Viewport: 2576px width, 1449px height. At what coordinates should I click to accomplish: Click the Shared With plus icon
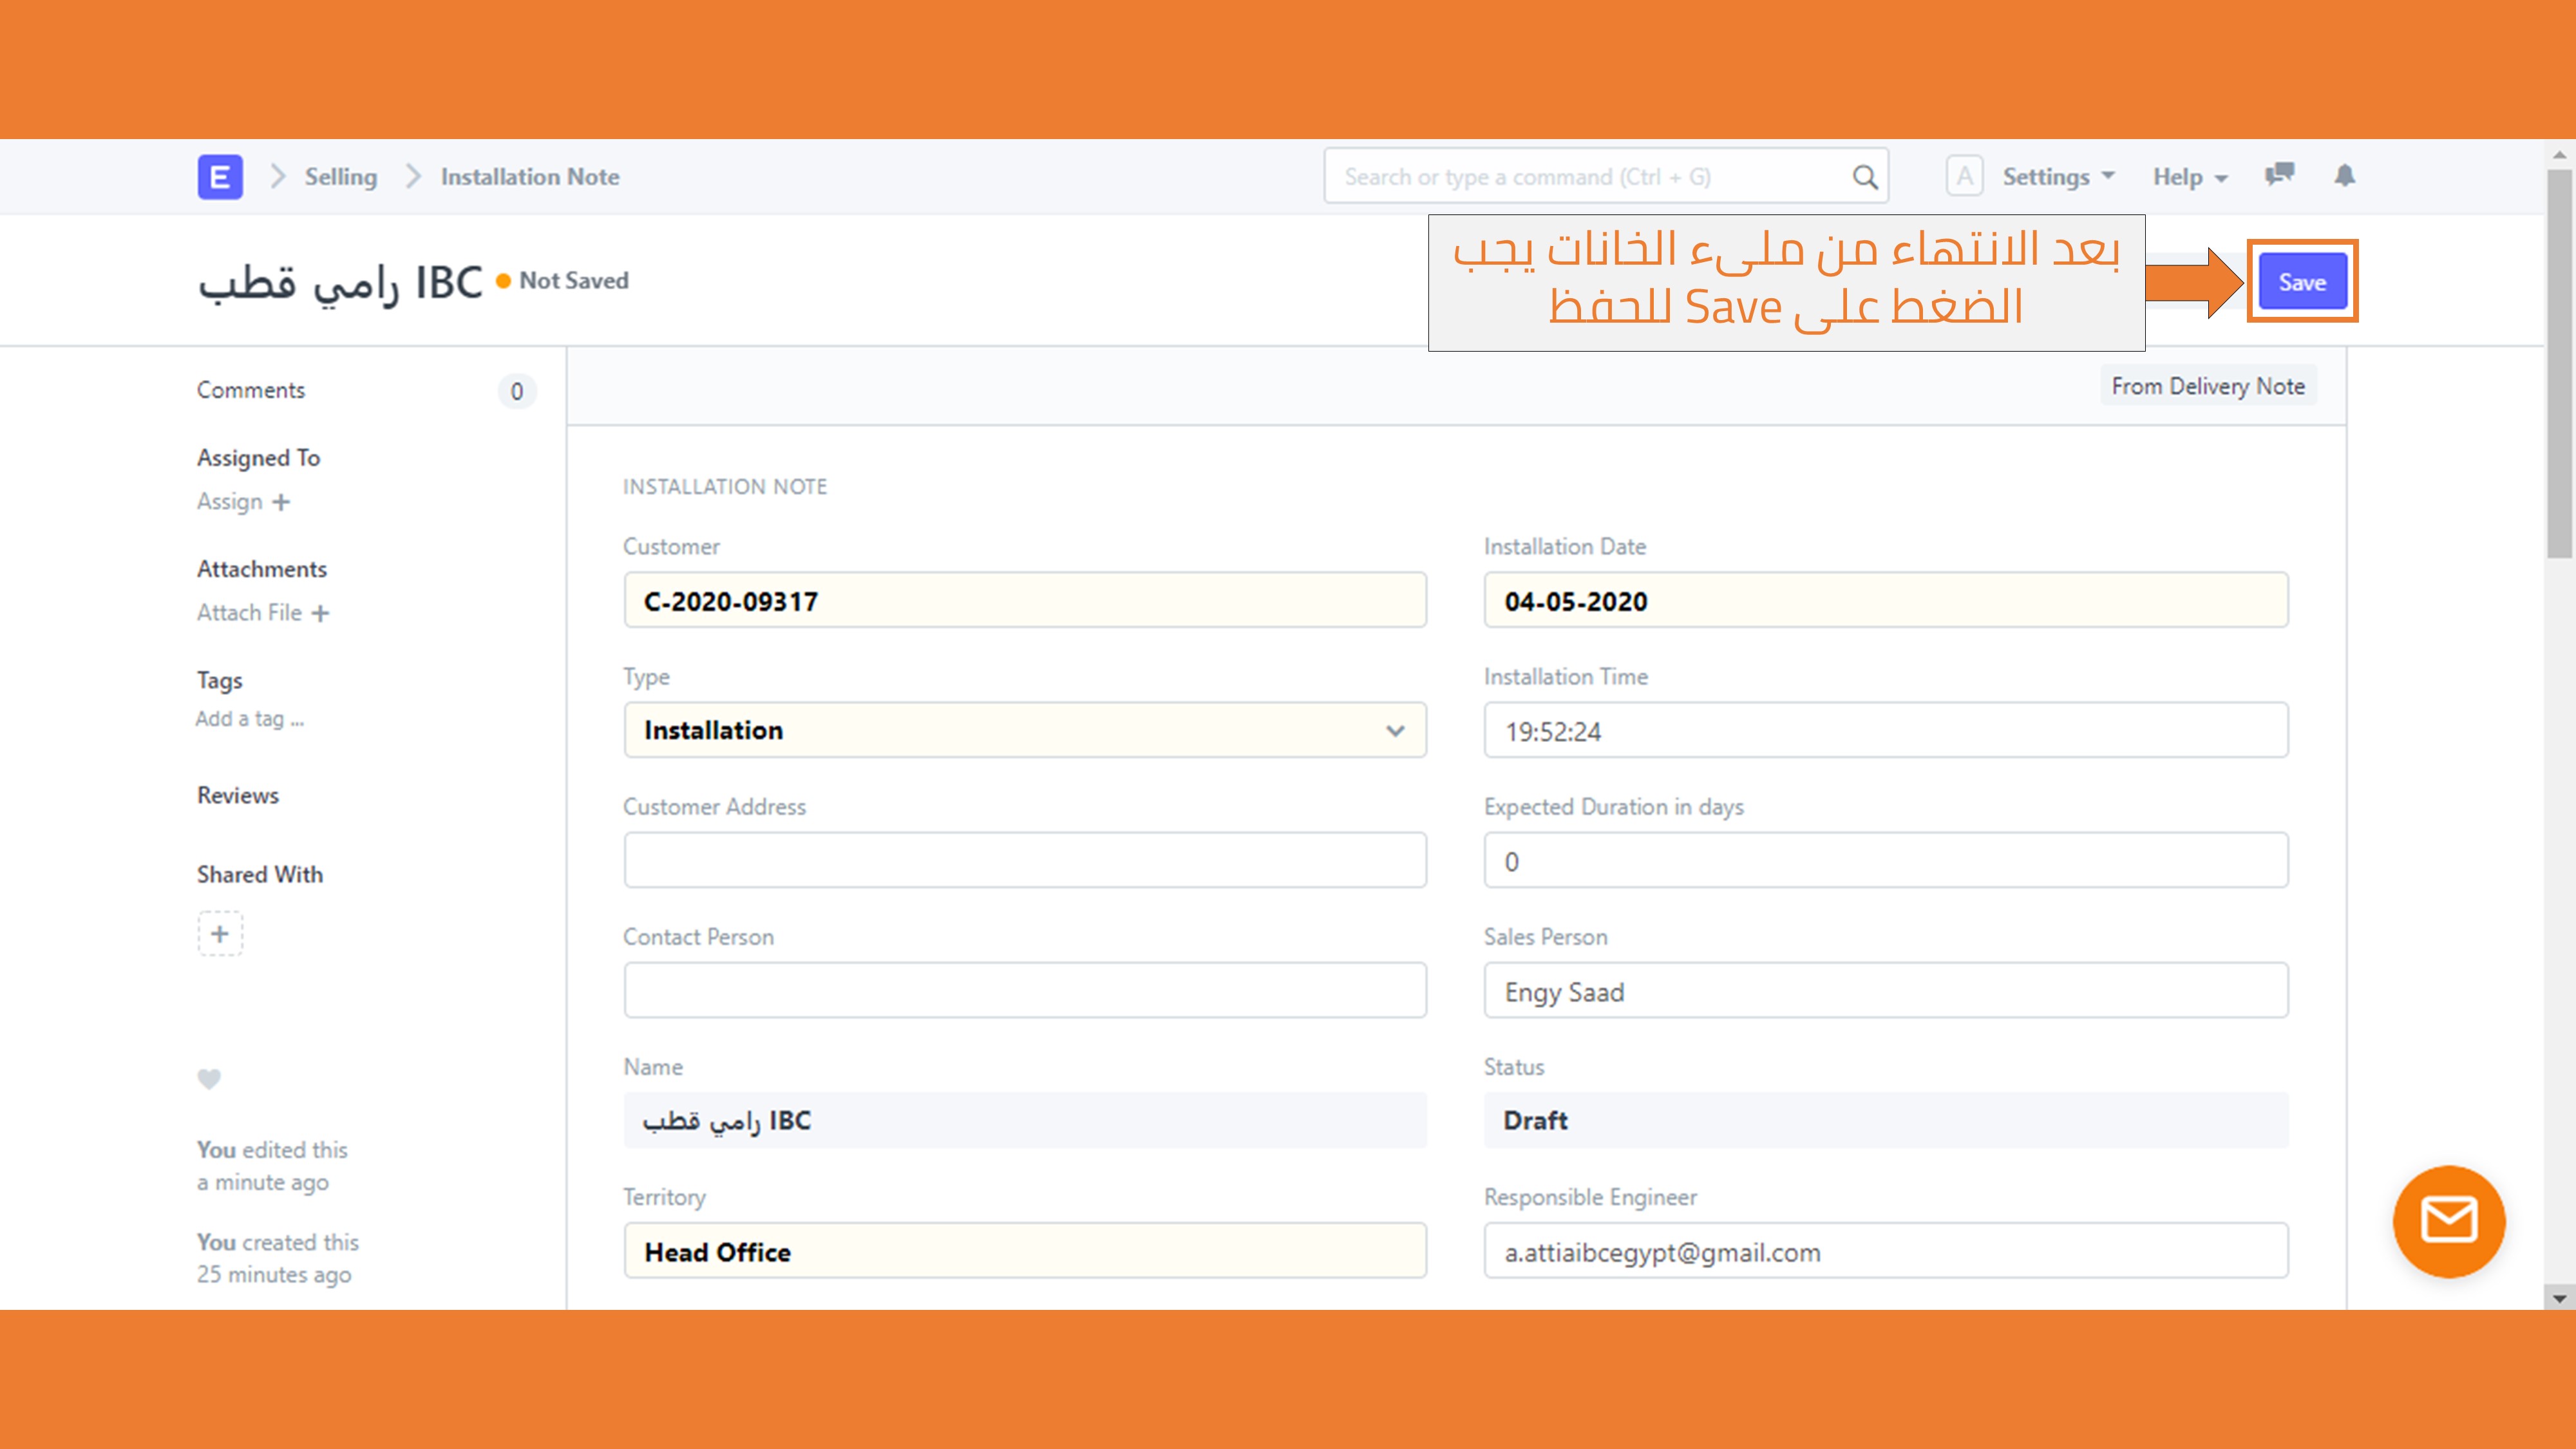click(x=220, y=934)
